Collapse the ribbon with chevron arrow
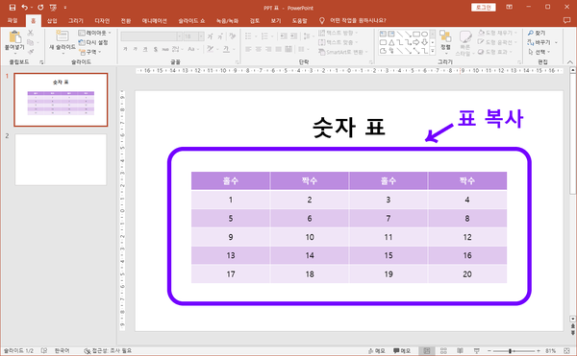This screenshot has height=356, width=577. (x=570, y=61)
